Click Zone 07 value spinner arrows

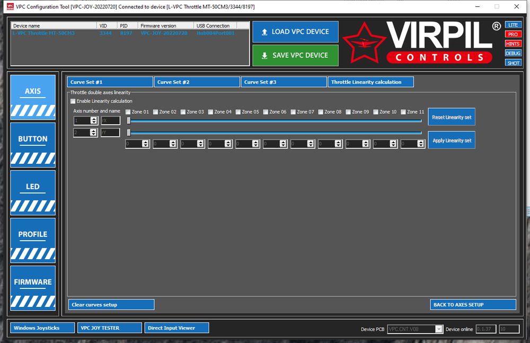coord(311,144)
